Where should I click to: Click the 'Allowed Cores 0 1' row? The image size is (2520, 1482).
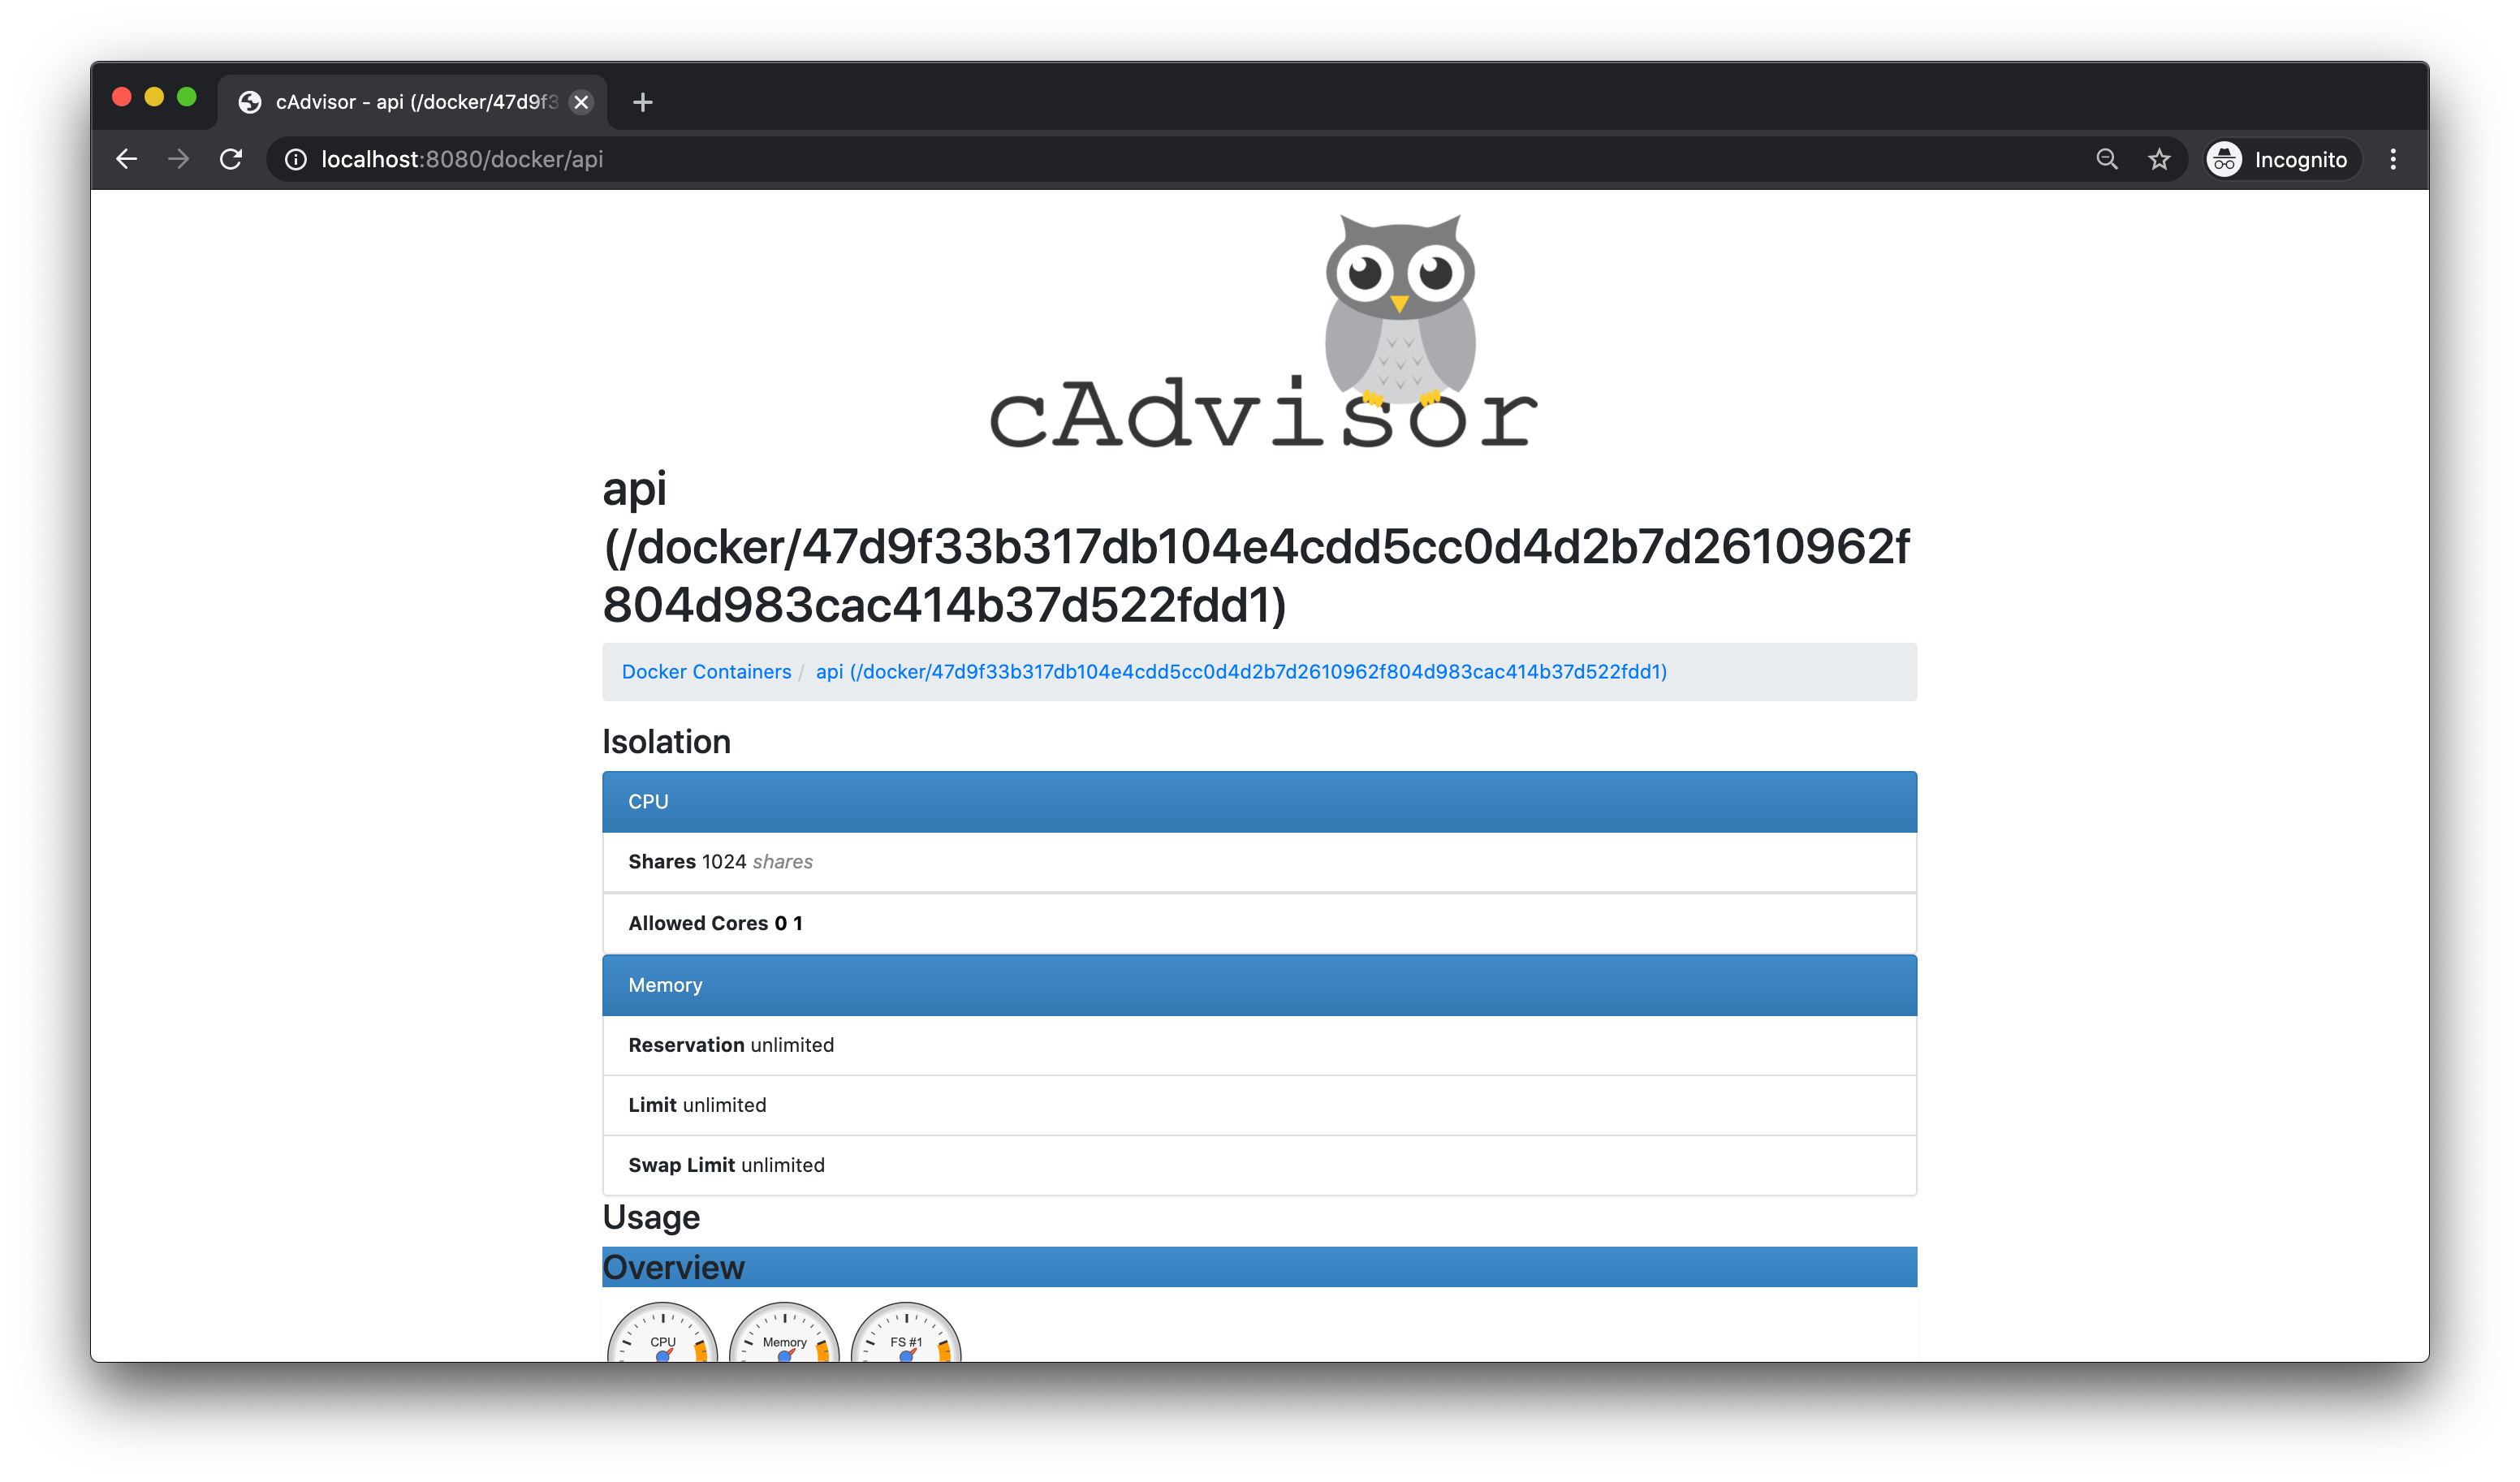click(1259, 923)
